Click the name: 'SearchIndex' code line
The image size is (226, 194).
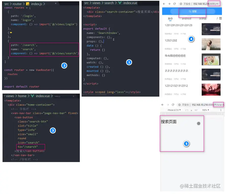[103, 33]
